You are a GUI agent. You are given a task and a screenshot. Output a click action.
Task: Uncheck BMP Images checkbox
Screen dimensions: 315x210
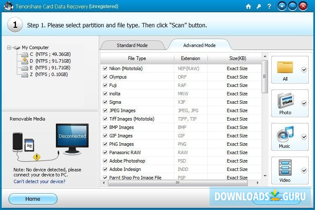(105, 127)
